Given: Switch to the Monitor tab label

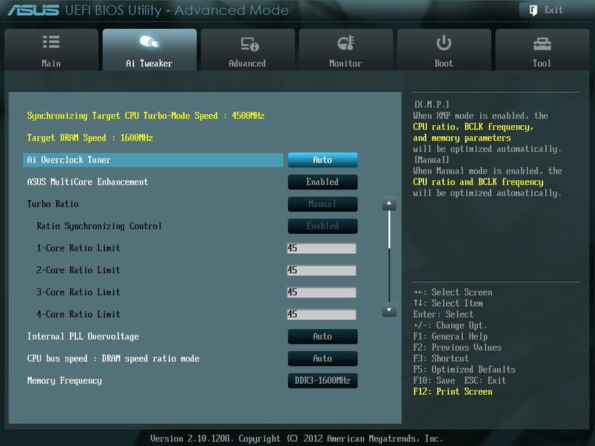Looking at the screenshot, I should click(x=345, y=64).
